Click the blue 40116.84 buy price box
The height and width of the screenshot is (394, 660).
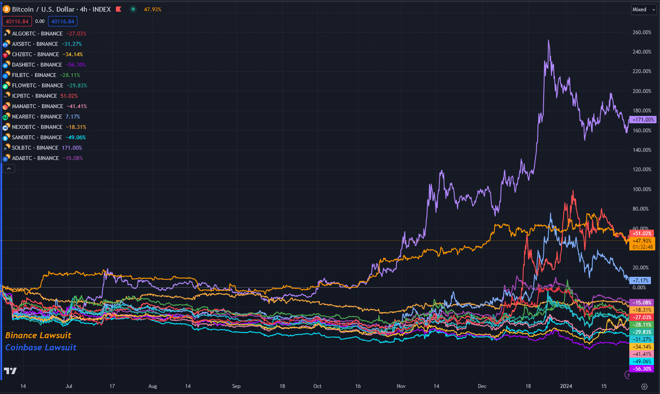[x=63, y=21]
